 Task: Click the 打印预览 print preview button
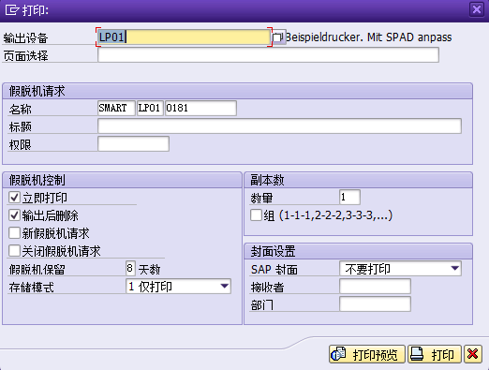(x=367, y=354)
